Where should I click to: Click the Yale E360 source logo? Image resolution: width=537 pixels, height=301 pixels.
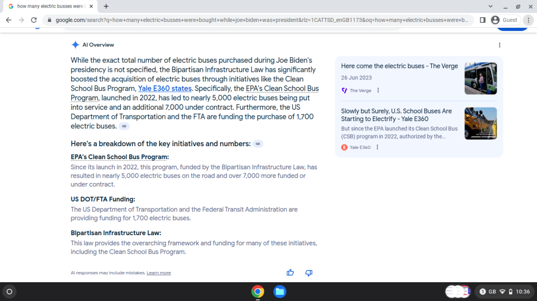coord(344,147)
